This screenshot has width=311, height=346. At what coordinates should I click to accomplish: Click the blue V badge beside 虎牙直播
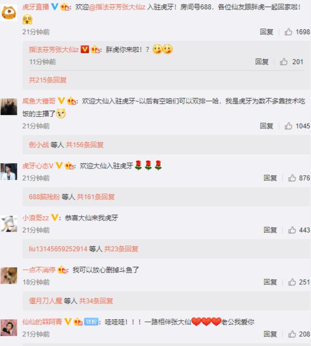(55, 7)
